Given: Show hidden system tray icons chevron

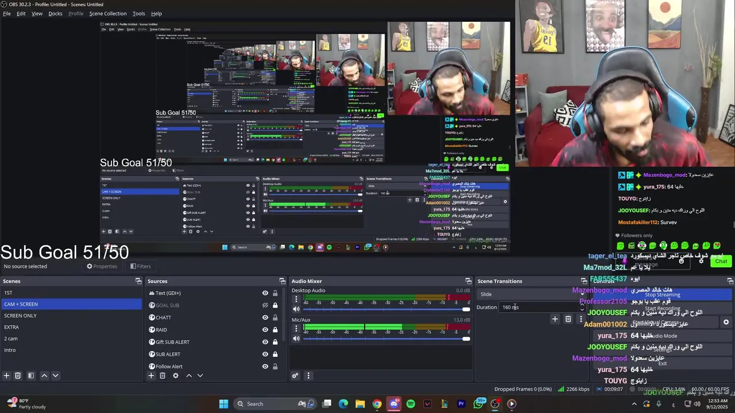Looking at the screenshot, I should [634, 404].
